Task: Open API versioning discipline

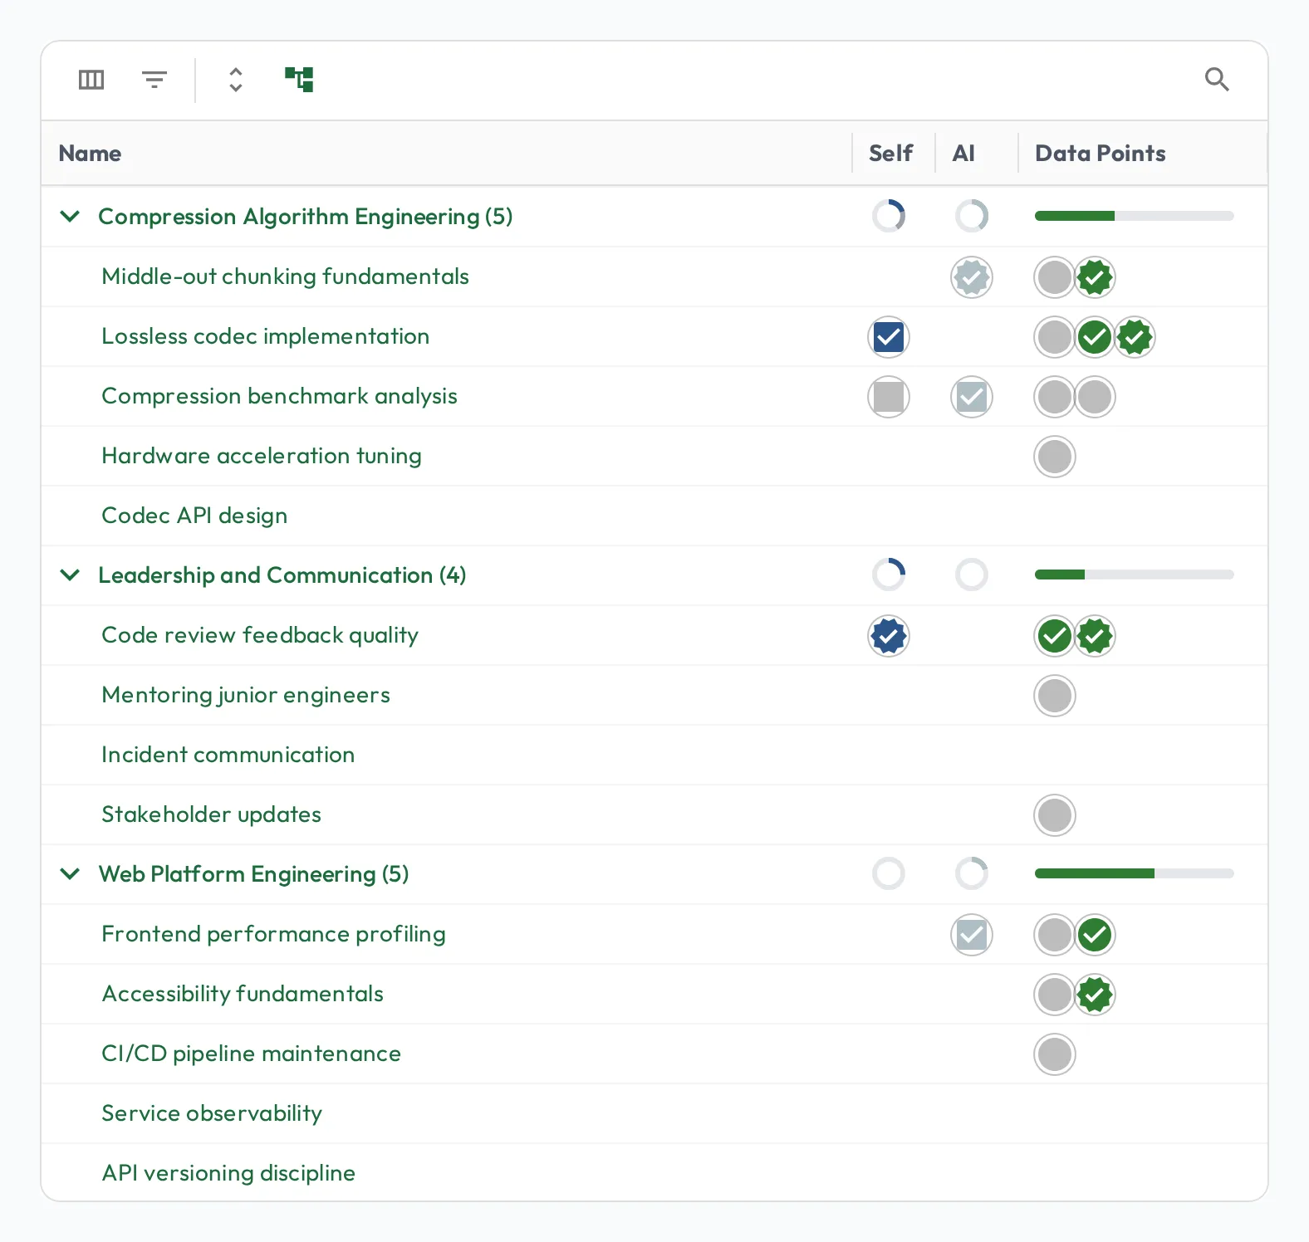Action: click(x=228, y=1173)
